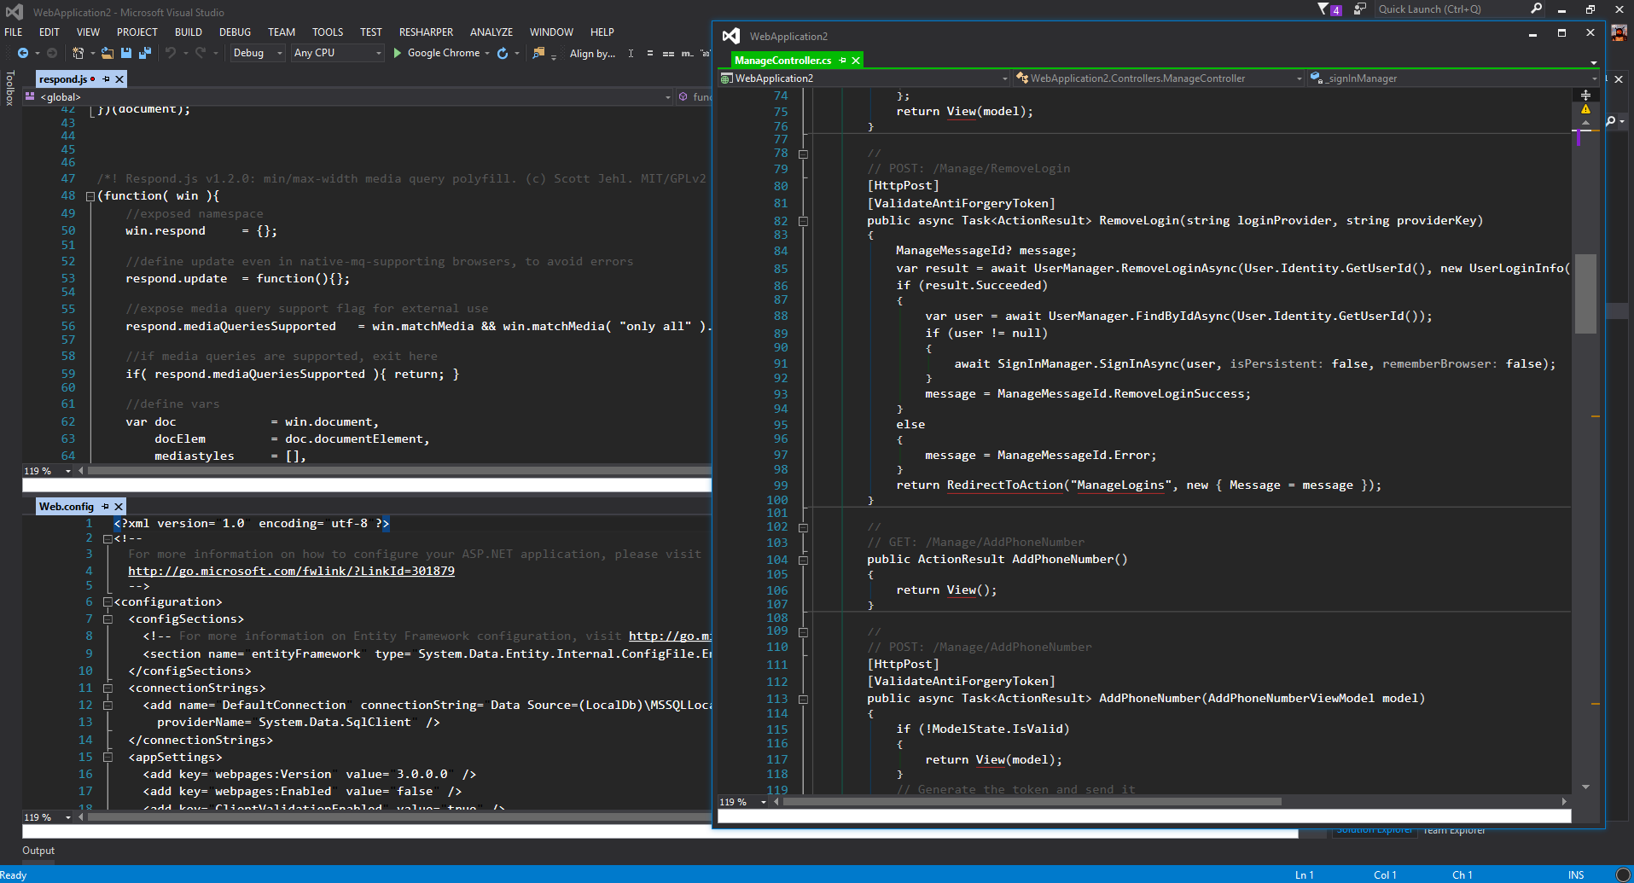The image size is (1634, 883).
Task: Click the Refresh browser icon
Action: coord(503,53)
